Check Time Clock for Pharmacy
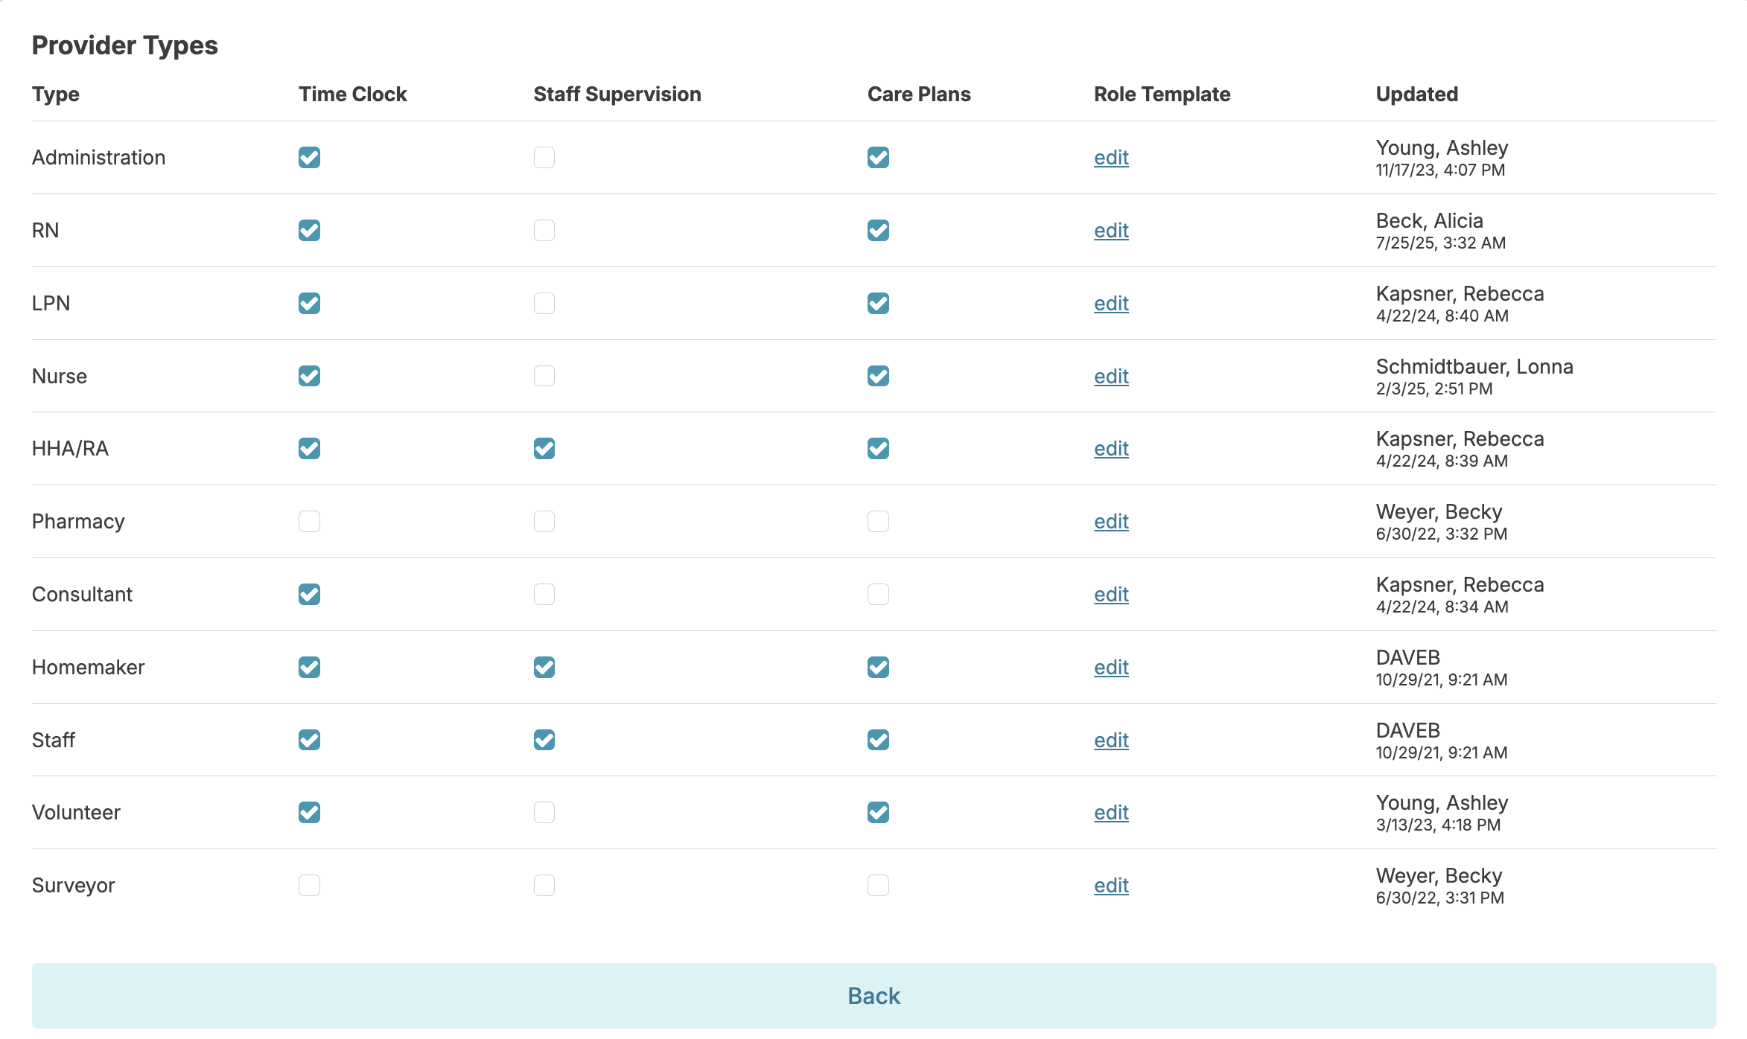 [x=309, y=522]
